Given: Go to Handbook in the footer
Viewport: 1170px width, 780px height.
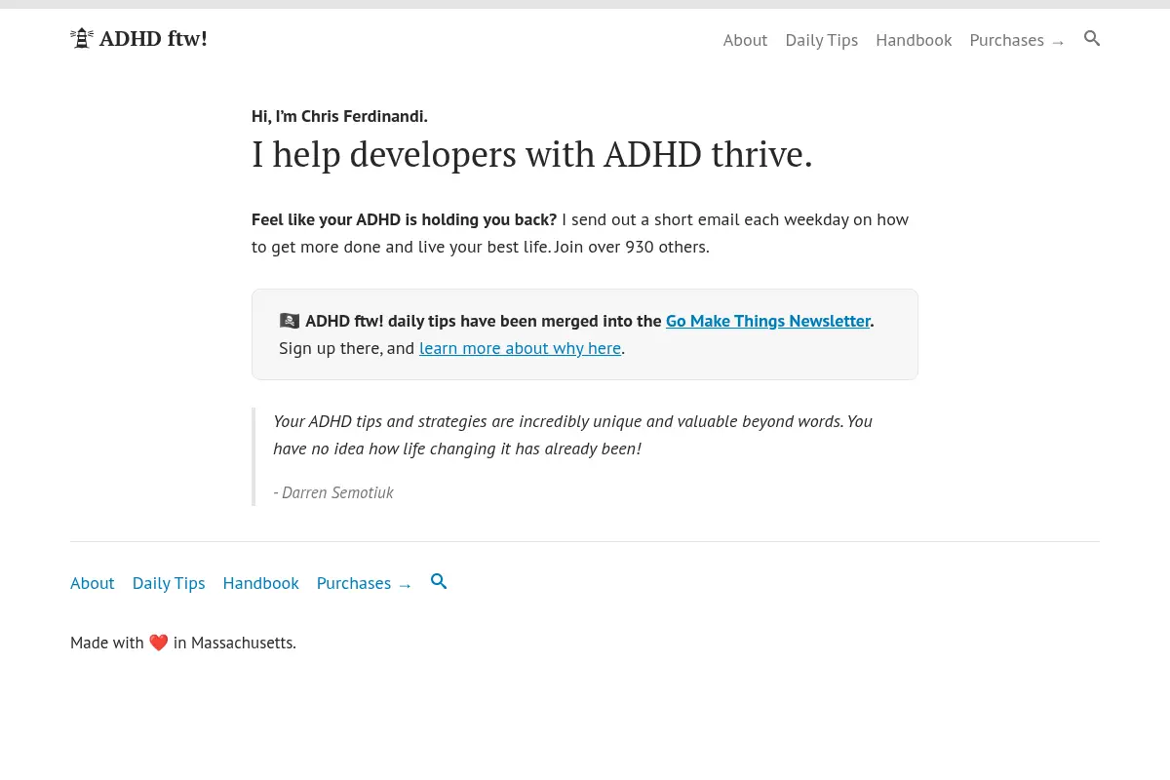Looking at the screenshot, I should 260,583.
